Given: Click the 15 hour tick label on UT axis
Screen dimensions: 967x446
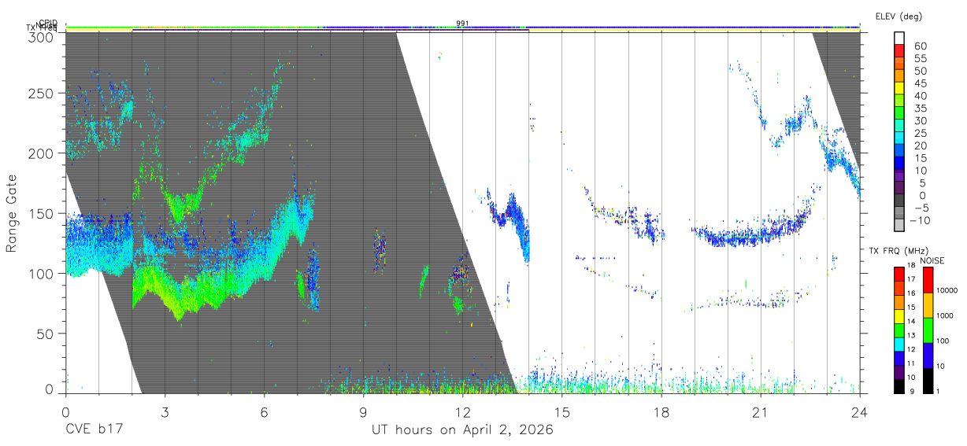Looking at the screenshot, I should (x=562, y=412).
